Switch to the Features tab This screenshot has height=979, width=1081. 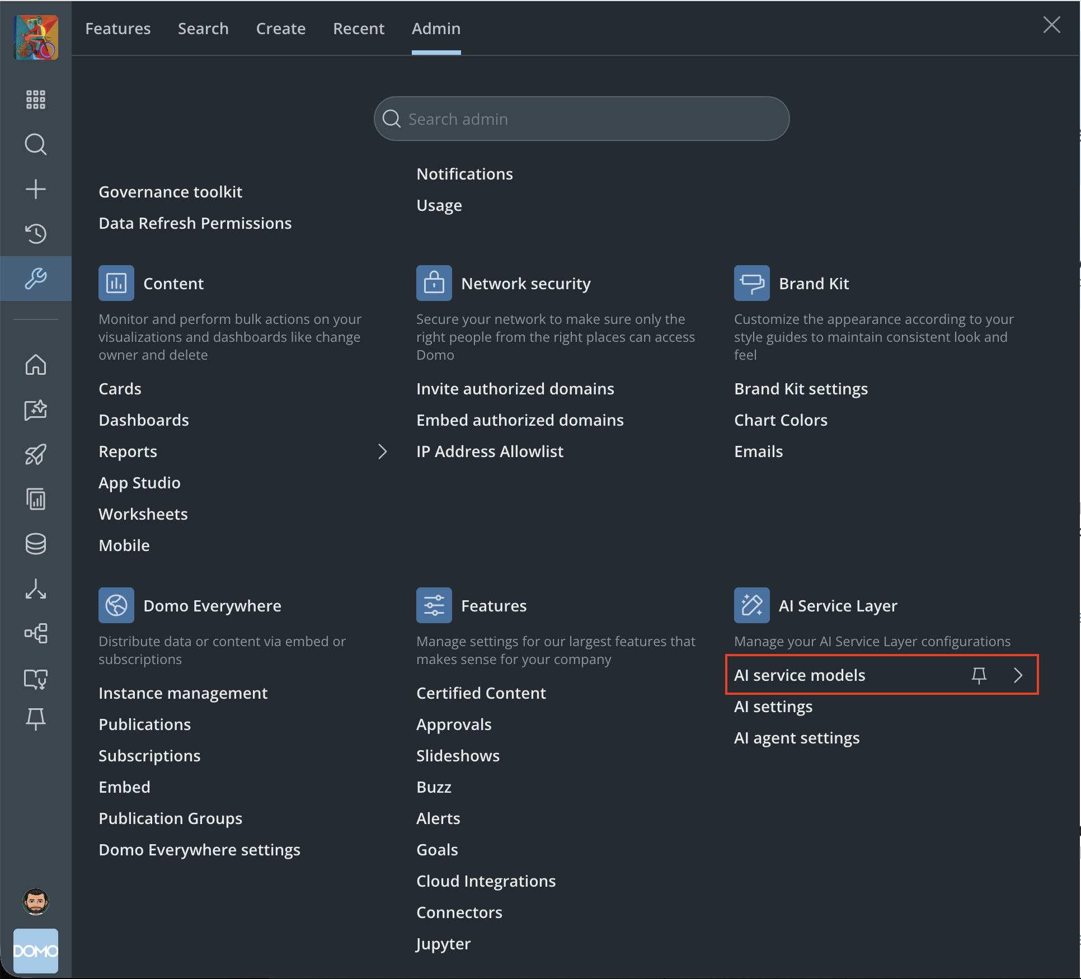point(118,29)
